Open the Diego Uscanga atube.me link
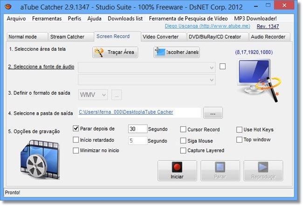 point(207,26)
